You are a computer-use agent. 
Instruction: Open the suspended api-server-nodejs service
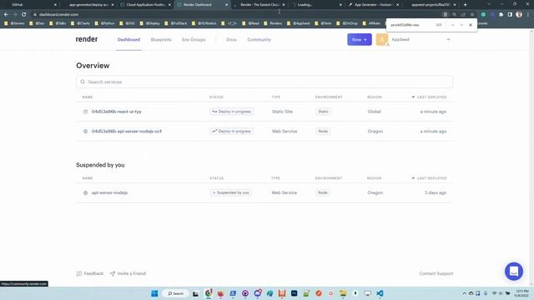click(109, 192)
